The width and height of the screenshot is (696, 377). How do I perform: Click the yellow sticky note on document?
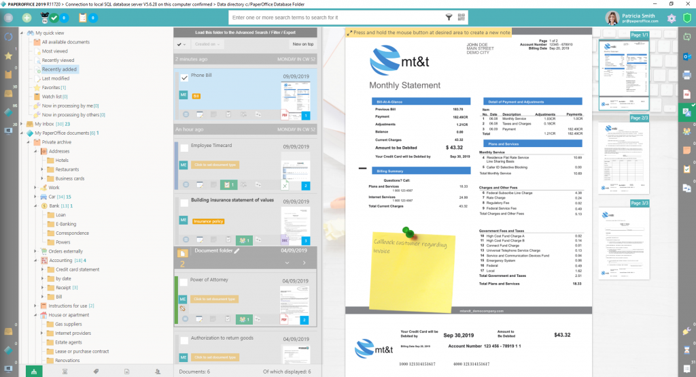coord(412,272)
